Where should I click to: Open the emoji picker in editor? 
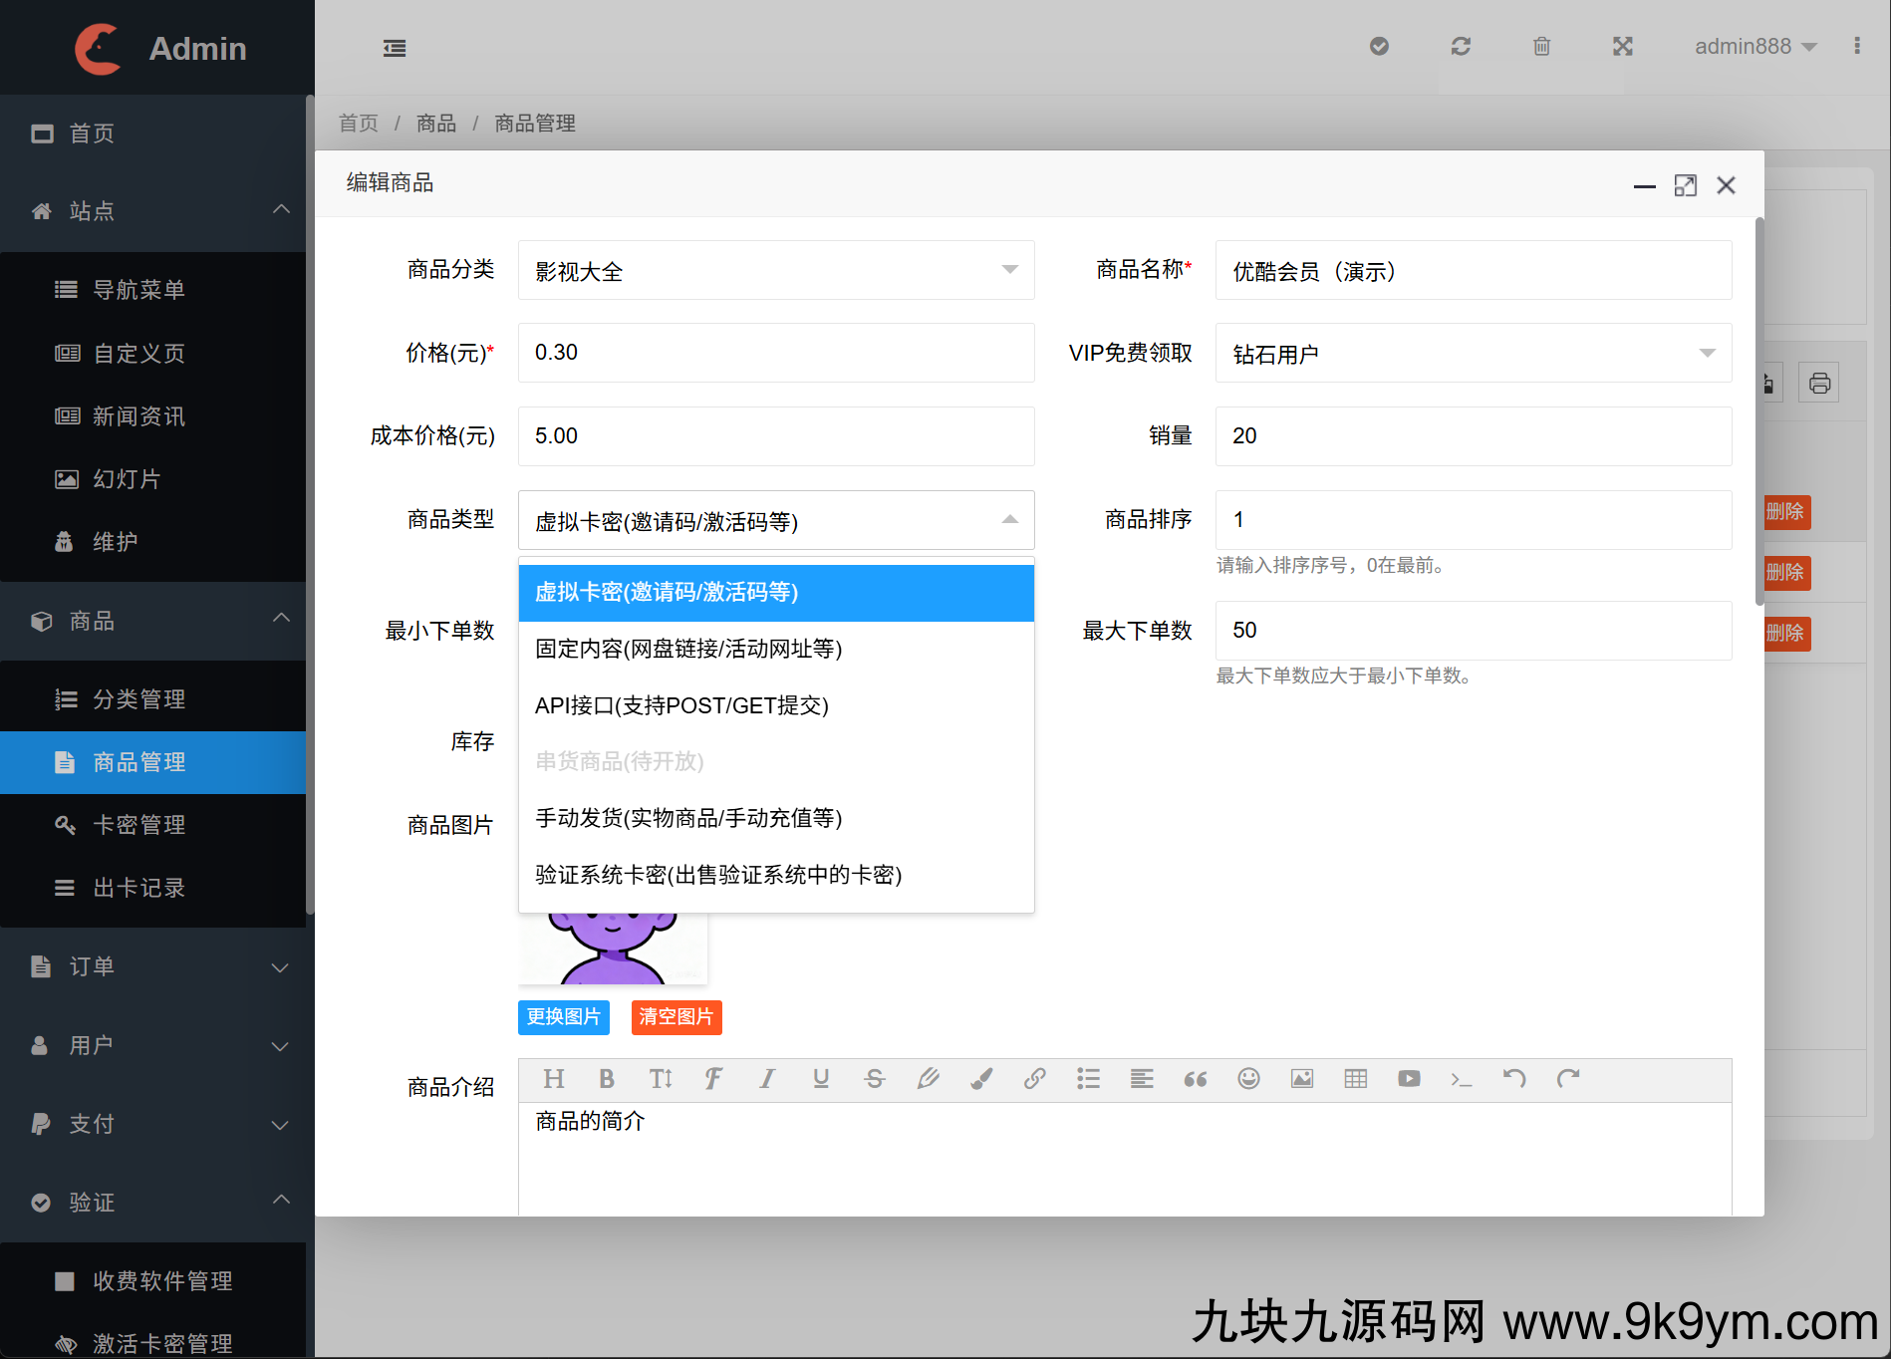point(1248,1079)
